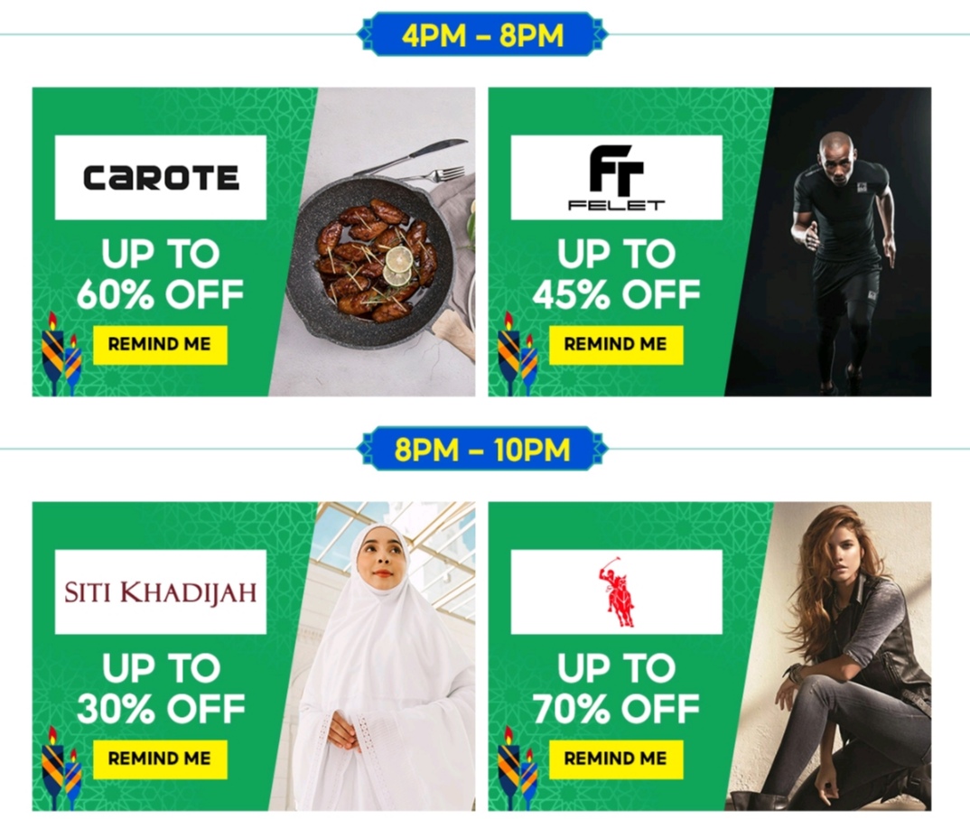Open the Siti Khadijah brand logo
970x819 pixels.
tap(161, 592)
